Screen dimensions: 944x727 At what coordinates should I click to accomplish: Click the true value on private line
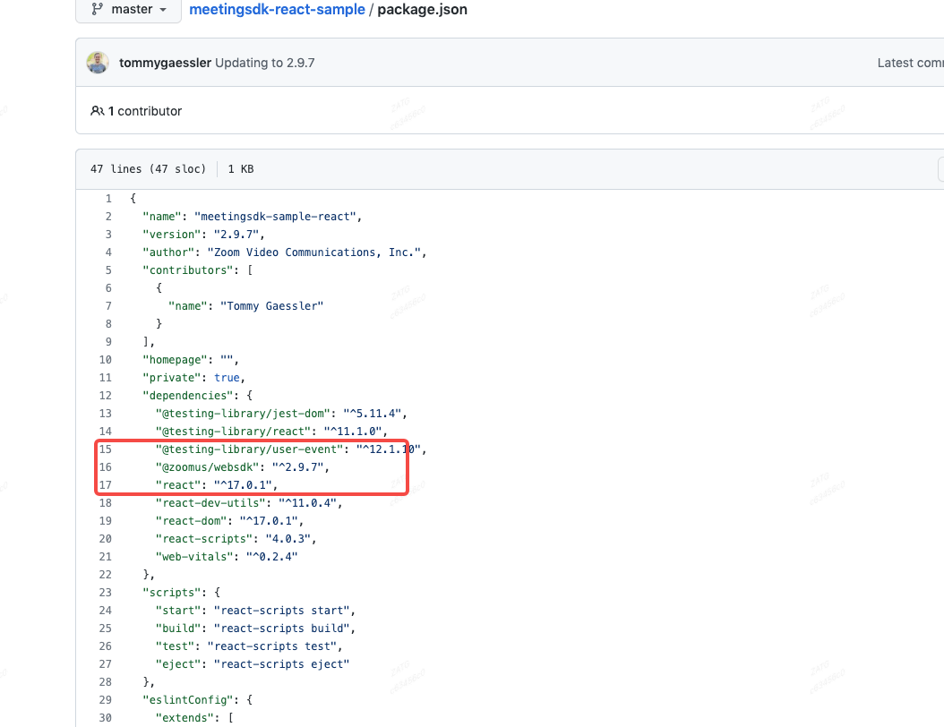[x=227, y=377]
